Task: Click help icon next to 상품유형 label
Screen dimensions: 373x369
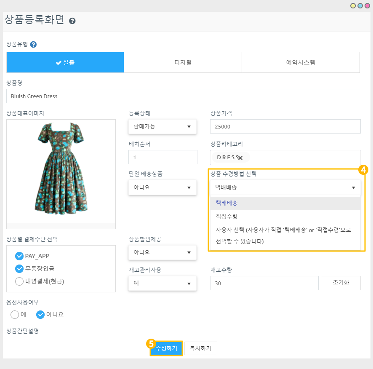Action: 33,44
